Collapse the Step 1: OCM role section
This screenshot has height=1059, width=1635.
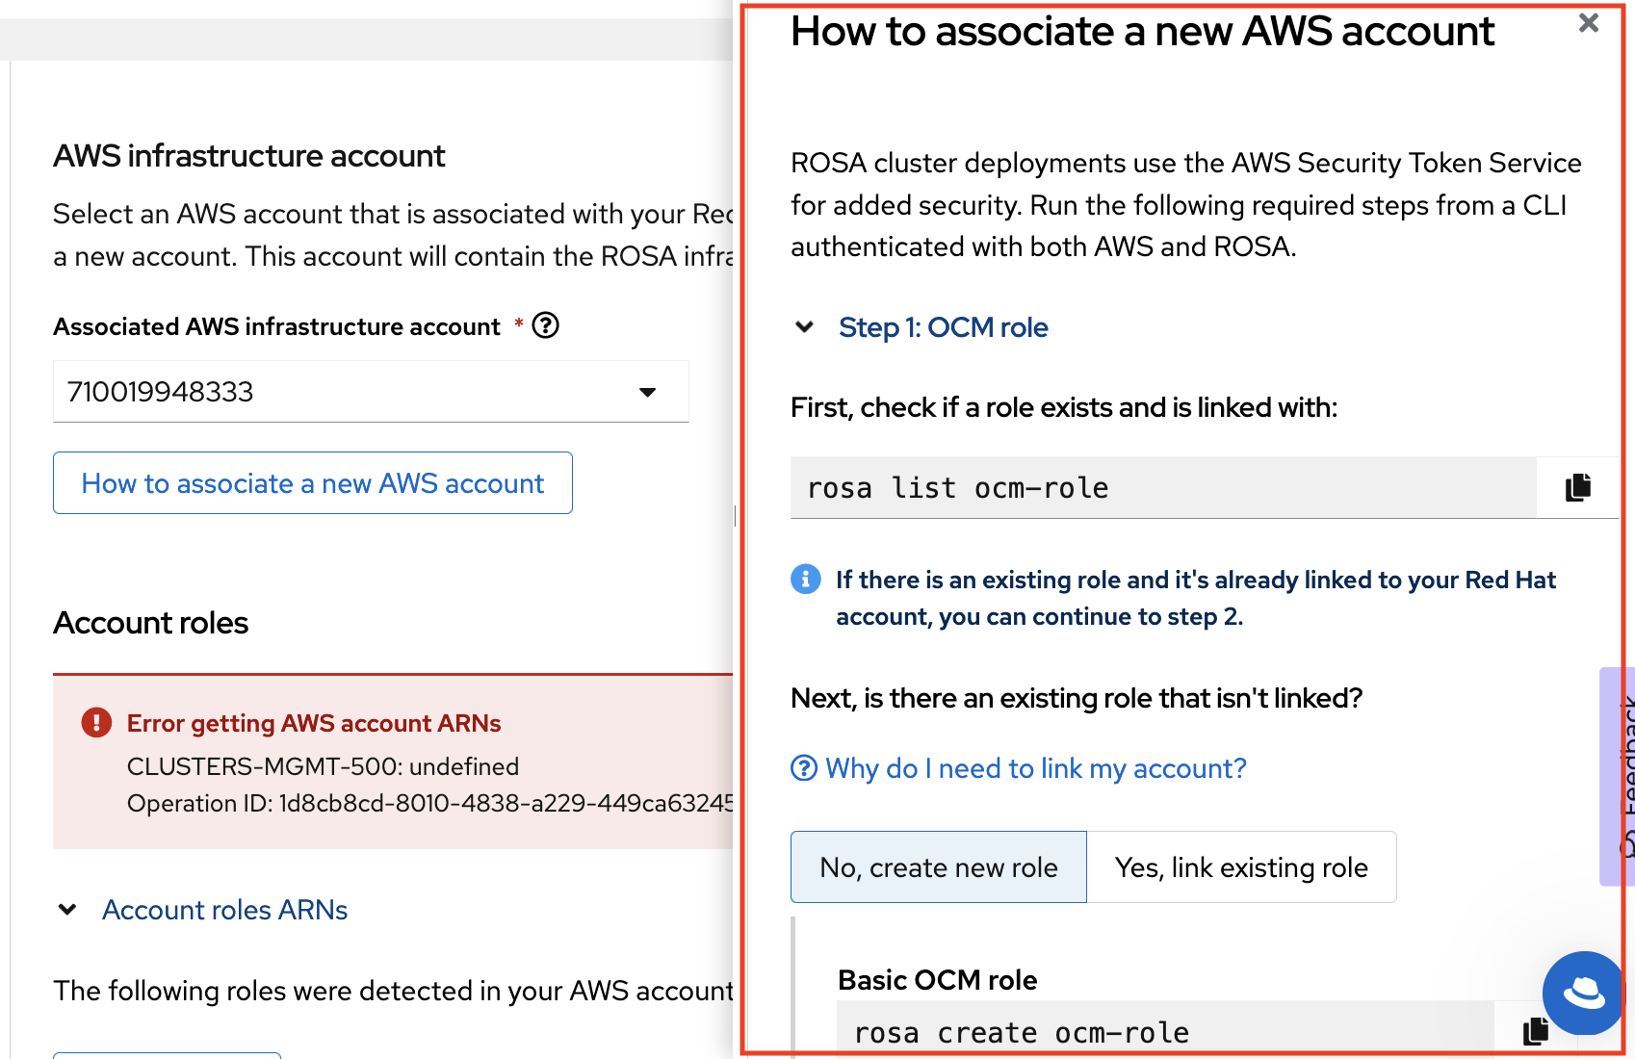[x=805, y=327]
